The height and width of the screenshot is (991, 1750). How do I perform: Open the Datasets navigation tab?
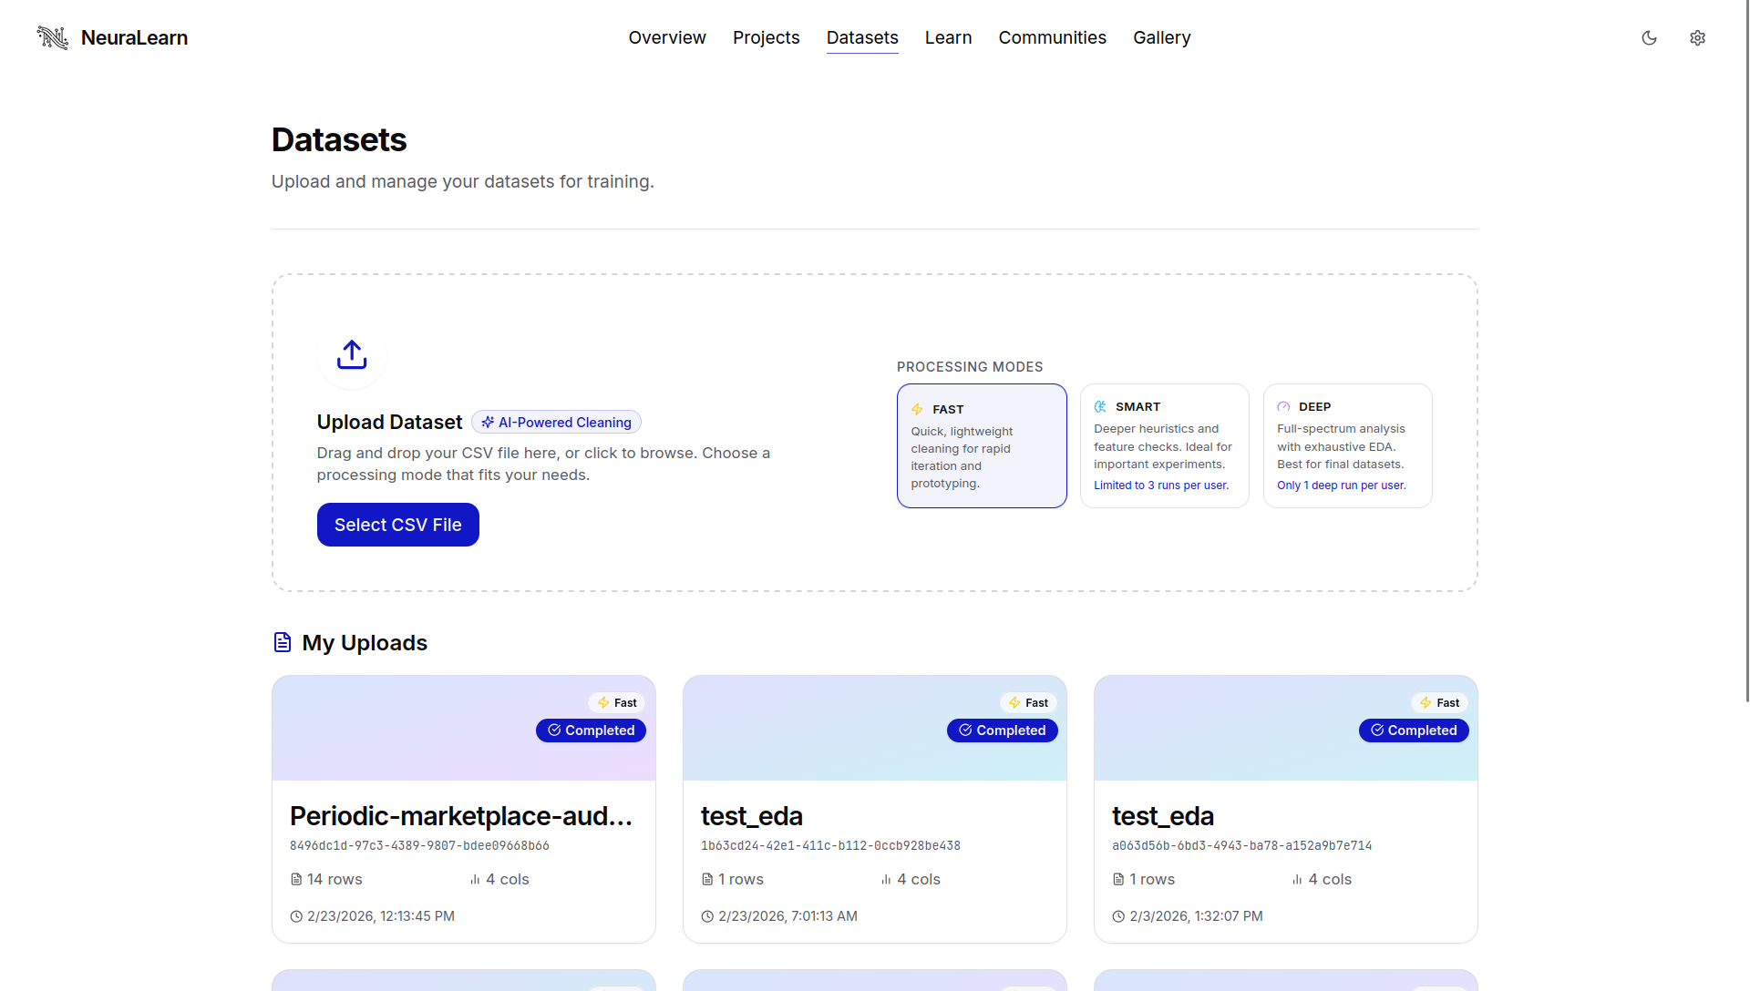click(862, 37)
